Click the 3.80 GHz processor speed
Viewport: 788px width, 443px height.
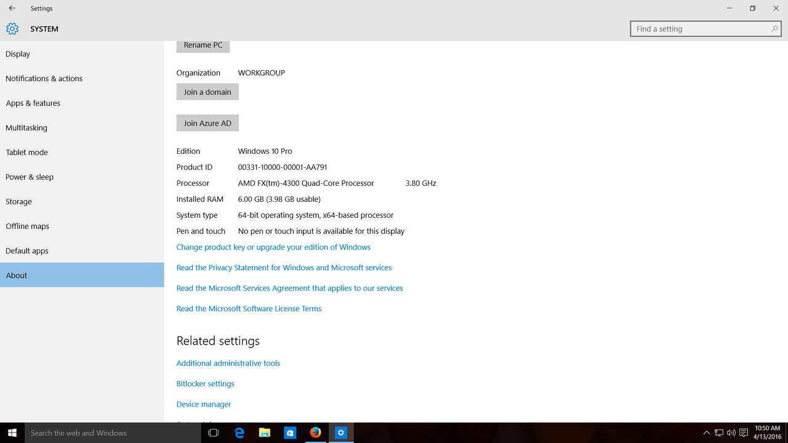click(x=421, y=183)
